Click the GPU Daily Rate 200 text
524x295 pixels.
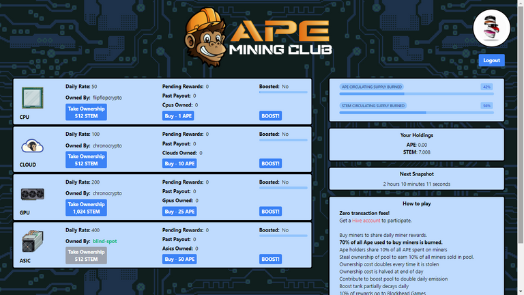(83, 182)
